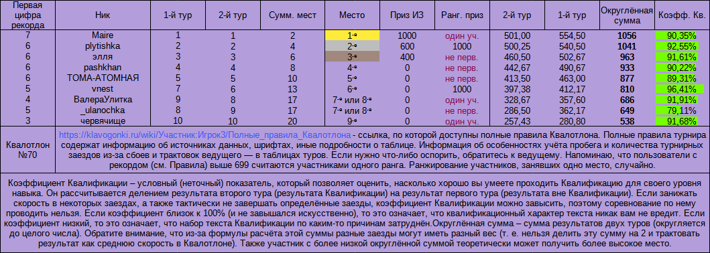Screen dimensions: 710x253
Task: Click the bronze third place cell "3-е"
Action: [352, 57]
